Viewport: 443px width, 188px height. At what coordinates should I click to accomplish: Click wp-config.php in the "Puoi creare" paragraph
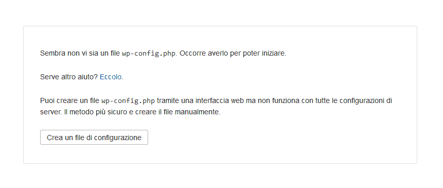coord(128,101)
